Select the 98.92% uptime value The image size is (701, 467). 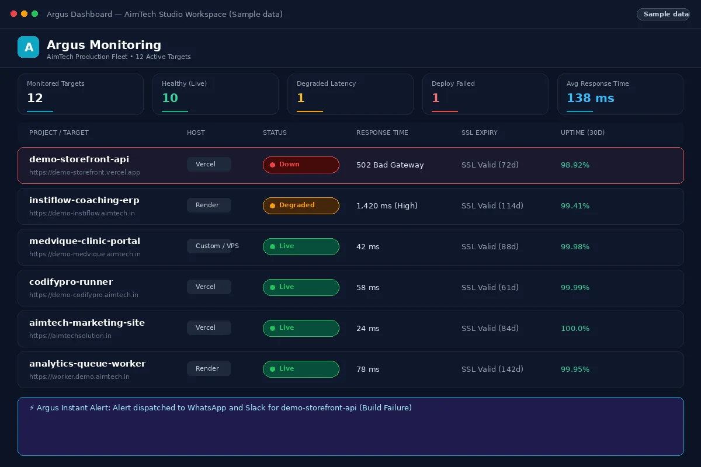[575, 165]
